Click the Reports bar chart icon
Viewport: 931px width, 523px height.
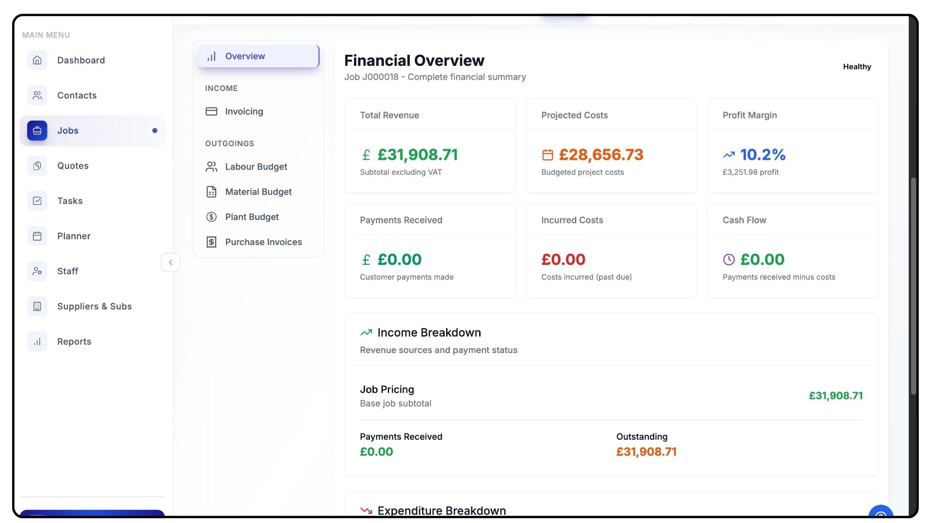(x=37, y=342)
